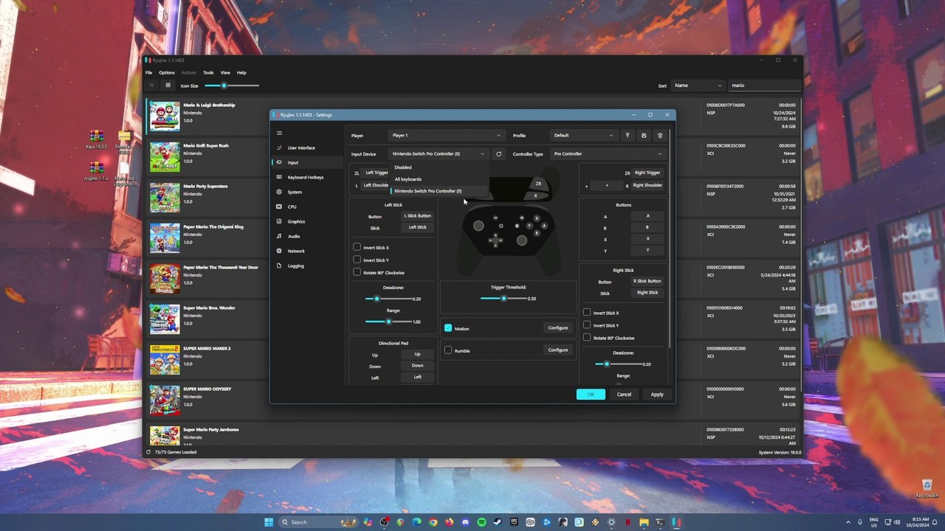The width and height of the screenshot is (945, 531).
Task: Open Terminal from the taskbar
Action: coord(660,522)
